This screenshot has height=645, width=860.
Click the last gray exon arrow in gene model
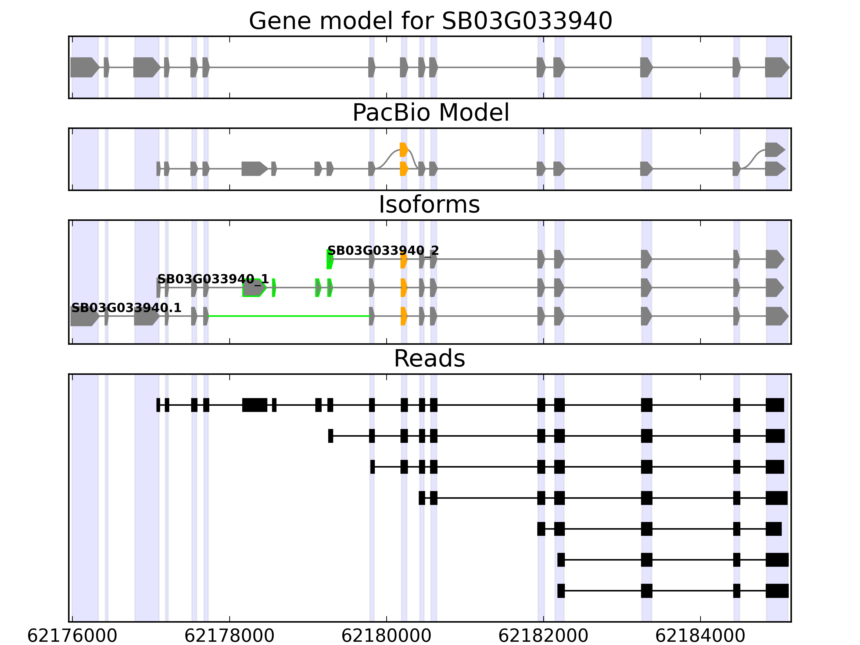(776, 67)
